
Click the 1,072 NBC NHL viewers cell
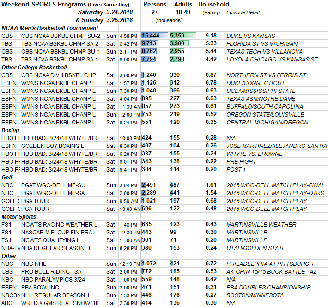(155, 264)
